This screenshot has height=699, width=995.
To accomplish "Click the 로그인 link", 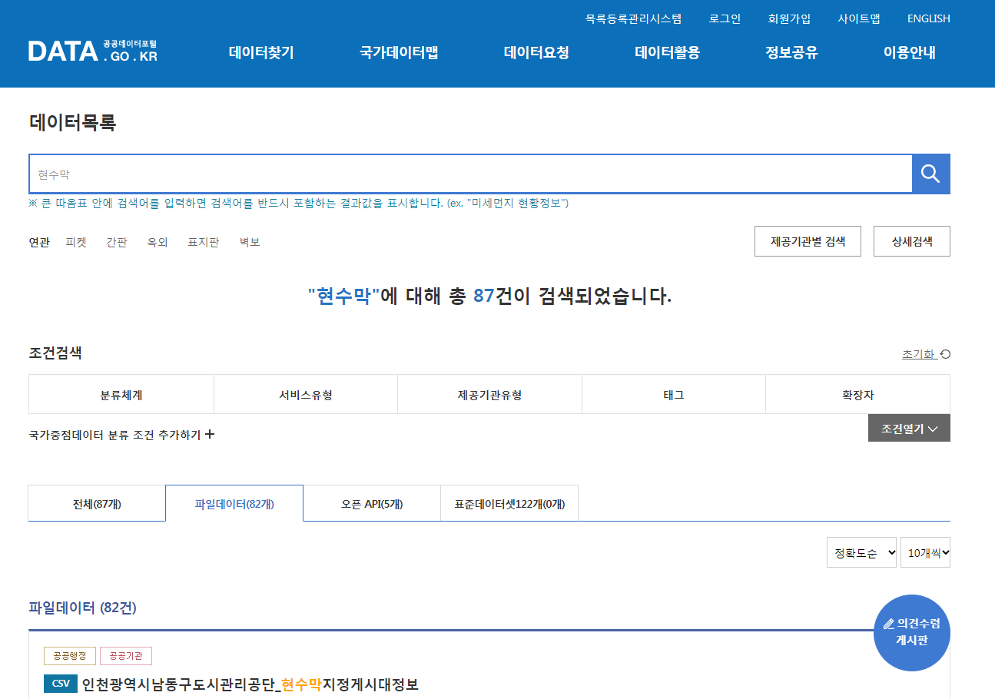I will 725,18.
